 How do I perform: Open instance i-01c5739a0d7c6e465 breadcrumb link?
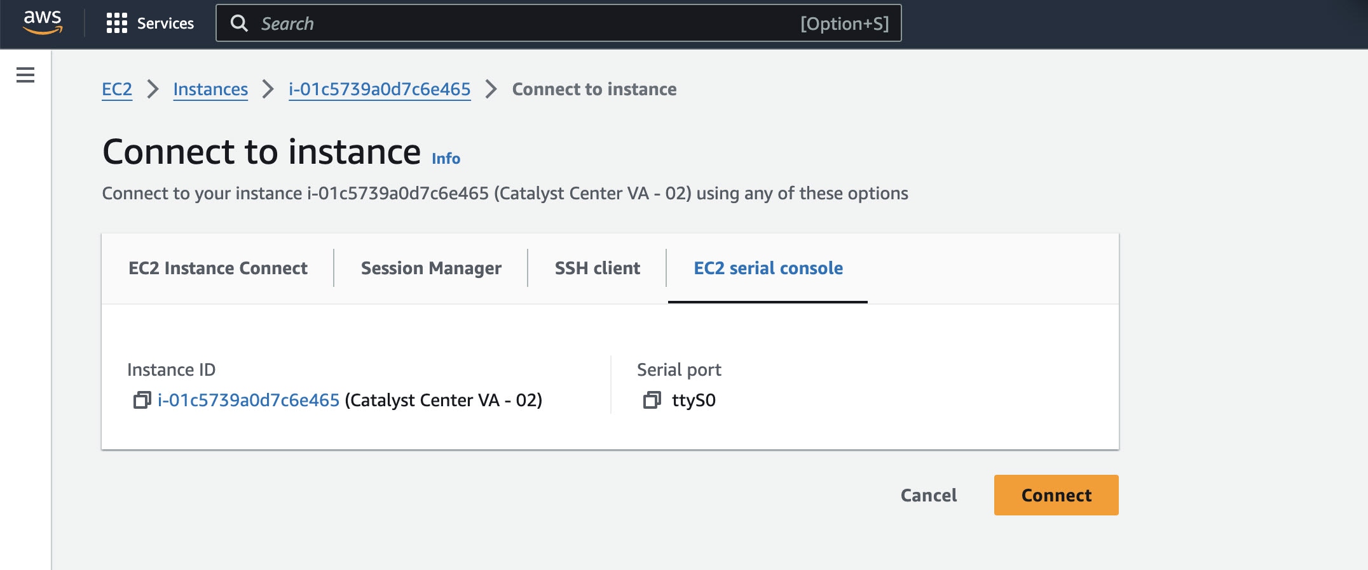pyautogui.click(x=380, y=89)
